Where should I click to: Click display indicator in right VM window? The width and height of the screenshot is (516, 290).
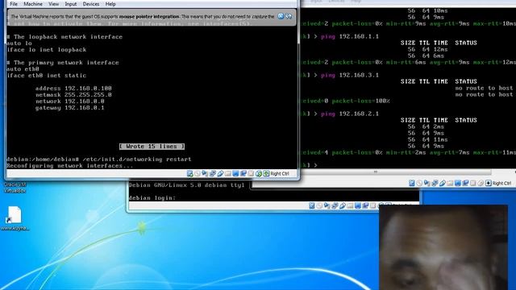pos(458,183)
